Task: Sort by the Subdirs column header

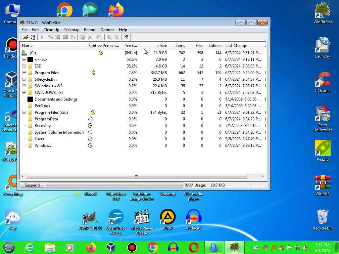Action: coord(215,46)
